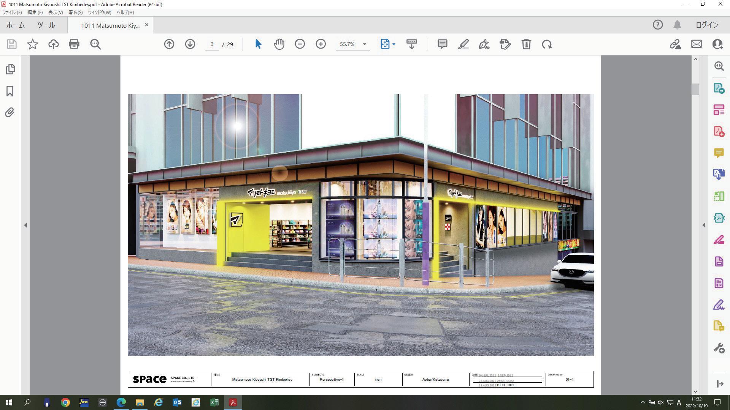Open the ファイル(F) menu
The height and width of the screenshot is (410, 730).
tap(13, 12)
